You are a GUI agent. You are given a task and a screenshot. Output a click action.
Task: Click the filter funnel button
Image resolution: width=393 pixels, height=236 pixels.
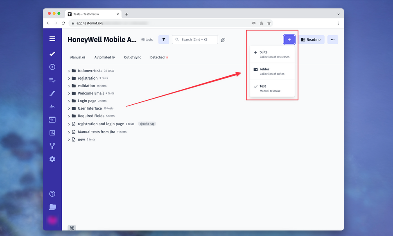pos(164,40)
